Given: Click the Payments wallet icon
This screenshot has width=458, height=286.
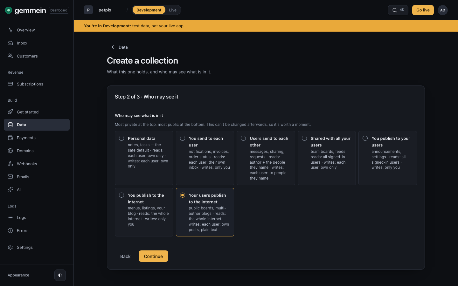Looking at the screenshot, I should (10, 138).
